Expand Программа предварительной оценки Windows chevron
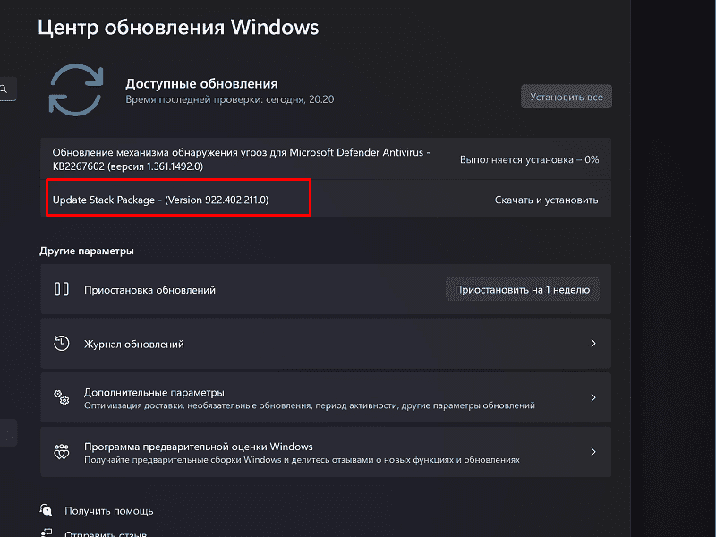The height and width of the screenshot is (537, 716). pos(592,452)
